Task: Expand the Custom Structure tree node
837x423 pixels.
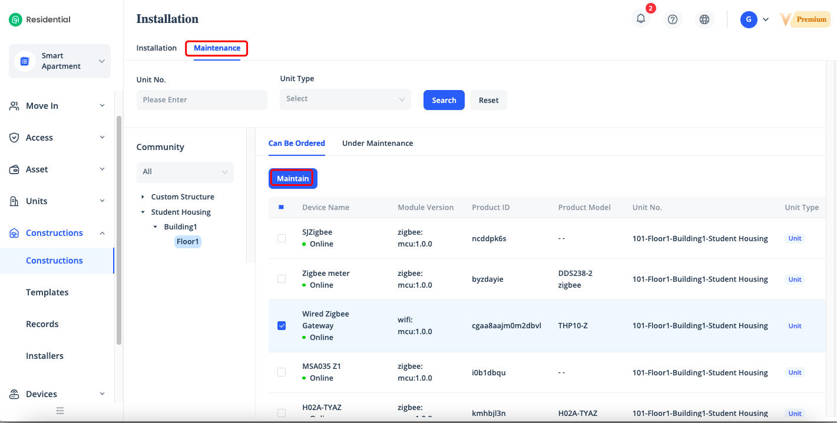Action: point(143,197)
